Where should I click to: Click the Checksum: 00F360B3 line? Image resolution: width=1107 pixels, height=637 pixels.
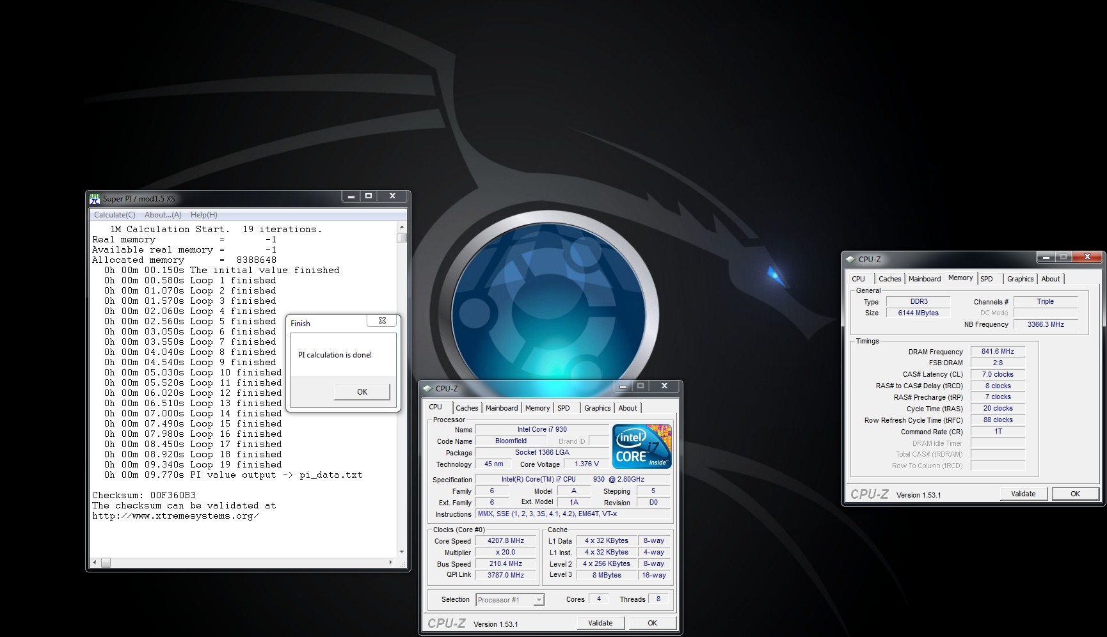(x=144, y=496)
